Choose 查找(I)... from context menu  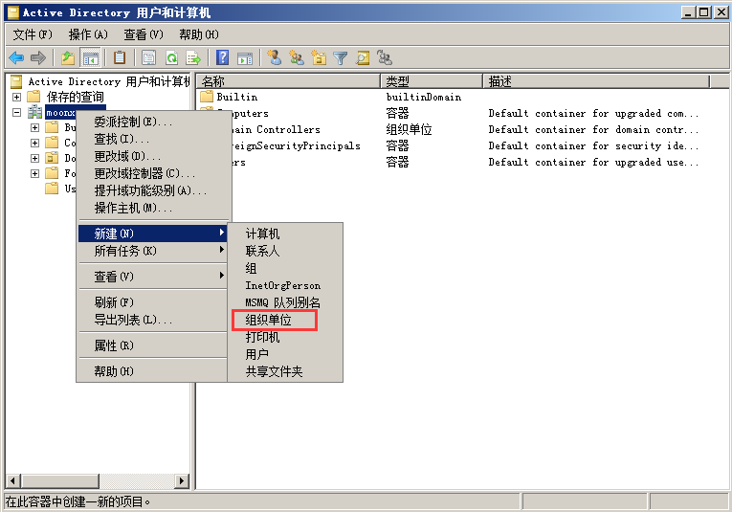[x=154, y=139]
